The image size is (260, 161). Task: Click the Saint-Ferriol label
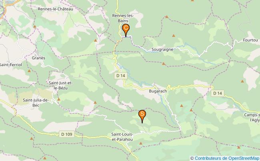click(x=11, y=65)
